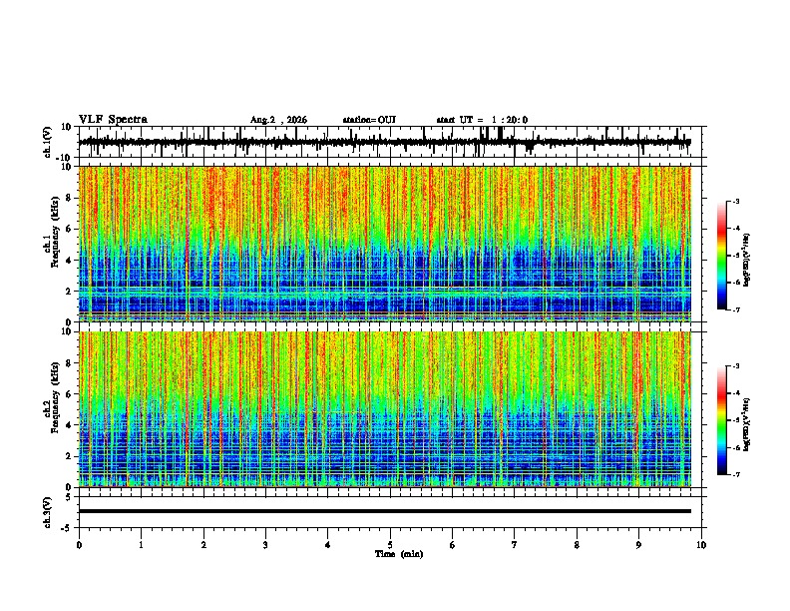The height and width of the screenshot is (611, 790).
Task: Click the "10" tick on the time axis
Action: click(701, 545)
